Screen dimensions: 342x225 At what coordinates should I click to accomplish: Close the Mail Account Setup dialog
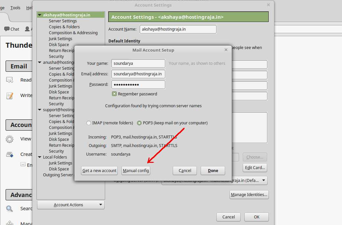pos(226,50)
